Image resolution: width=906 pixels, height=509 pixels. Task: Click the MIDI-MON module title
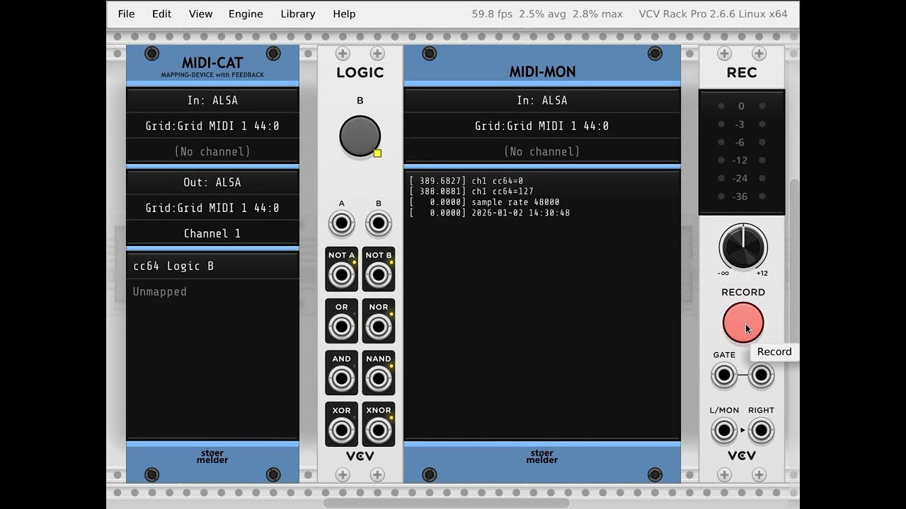pos(542,71)
